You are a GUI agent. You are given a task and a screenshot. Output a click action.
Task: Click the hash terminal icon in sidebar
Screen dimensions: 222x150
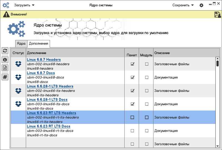pos(5,77)
